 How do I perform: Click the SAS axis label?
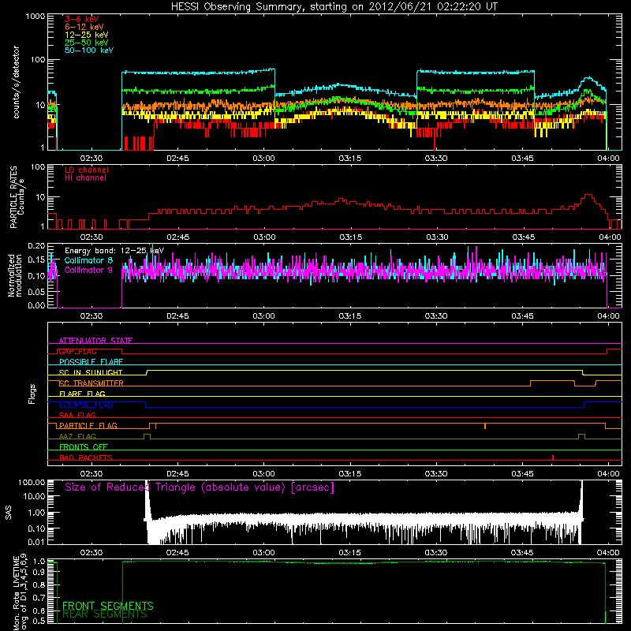[9, 513]
